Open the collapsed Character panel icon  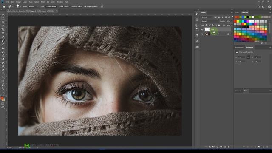(x=197, y=41)
